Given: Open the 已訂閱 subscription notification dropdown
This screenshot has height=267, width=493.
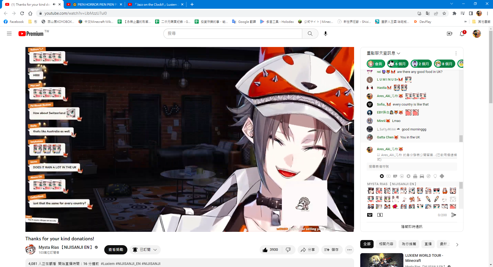Looking at the screenshot, I should tap(145, 250).
